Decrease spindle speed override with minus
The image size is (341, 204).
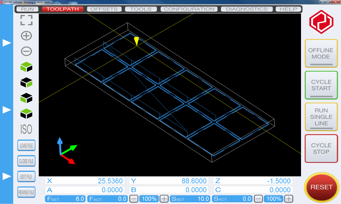pyautogui.click(x=258, y=199)
